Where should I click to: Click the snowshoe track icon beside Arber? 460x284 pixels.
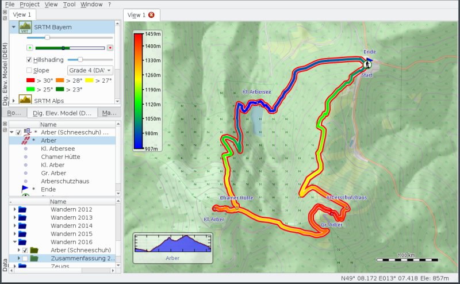pyautogui.click(x=26, y=140)
